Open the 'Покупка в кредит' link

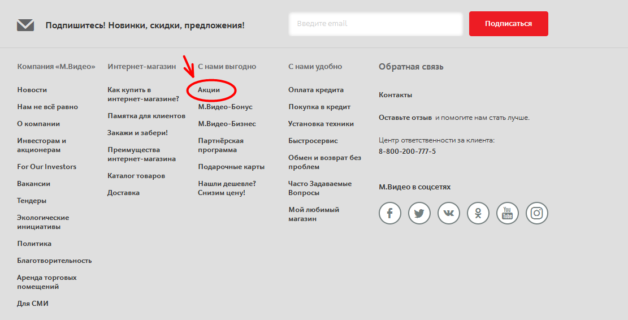tap(319, 107)
